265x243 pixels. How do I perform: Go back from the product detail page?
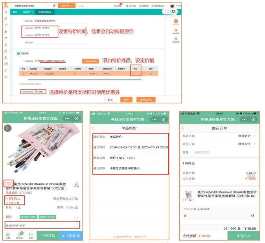pyautogui.click(x=7, y=128)
